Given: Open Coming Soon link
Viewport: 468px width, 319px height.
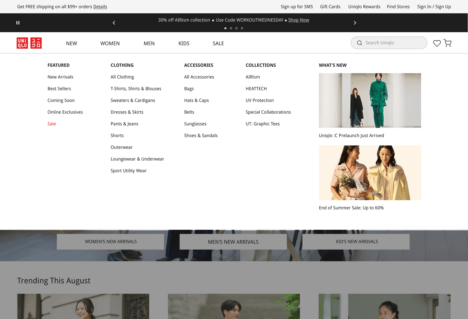Looking at the screenshot, I should tap(61, 101).
